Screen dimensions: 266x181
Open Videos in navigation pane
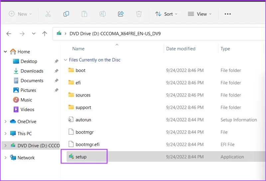27,109
